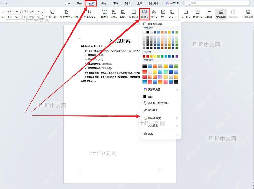Open 纸张方向 orientation dropdown

(52, 14)
